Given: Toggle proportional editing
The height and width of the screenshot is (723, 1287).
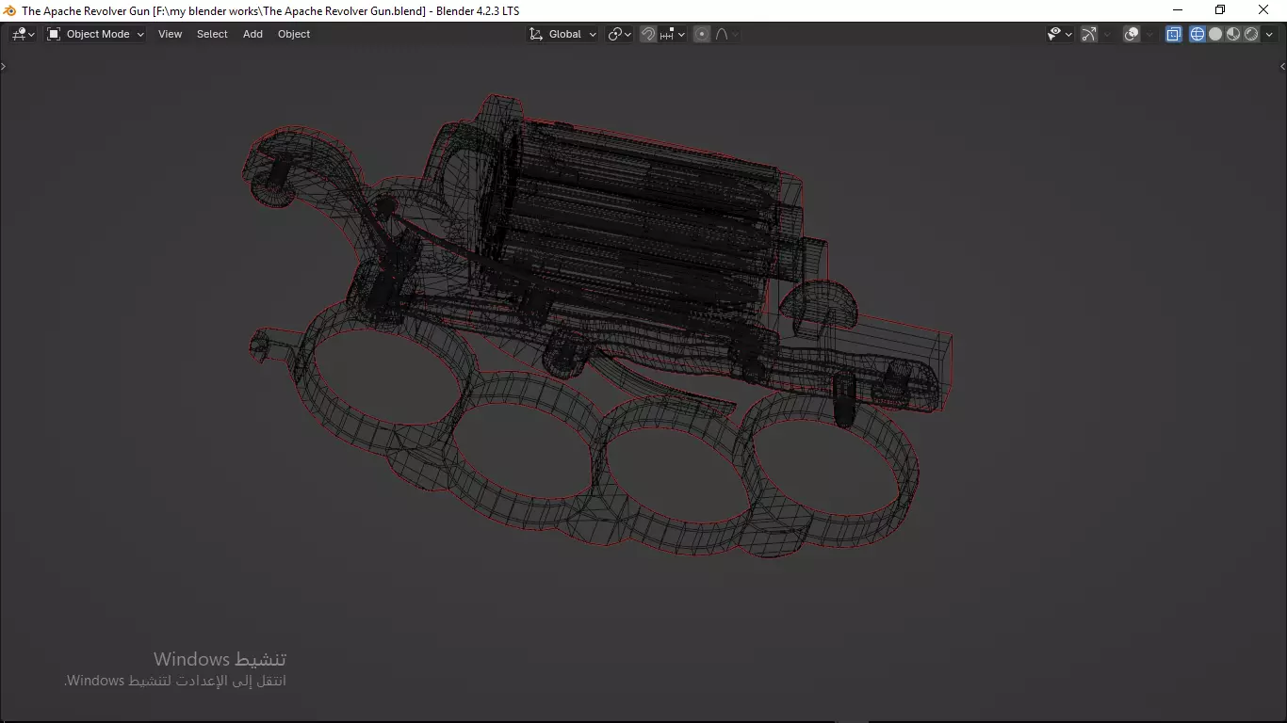Looking at the screenshot, I should click(702, 34).
